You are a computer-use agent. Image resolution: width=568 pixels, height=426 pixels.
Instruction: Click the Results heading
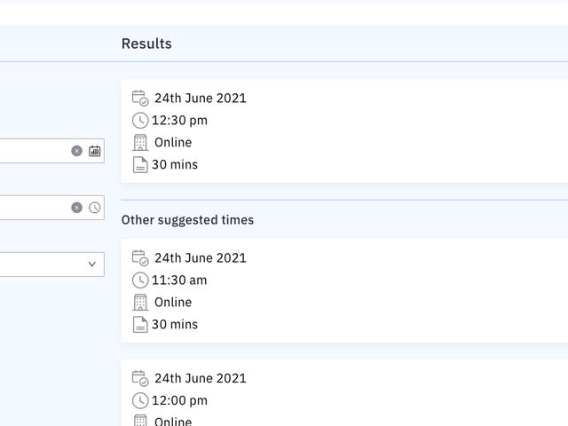click(146, 43)
